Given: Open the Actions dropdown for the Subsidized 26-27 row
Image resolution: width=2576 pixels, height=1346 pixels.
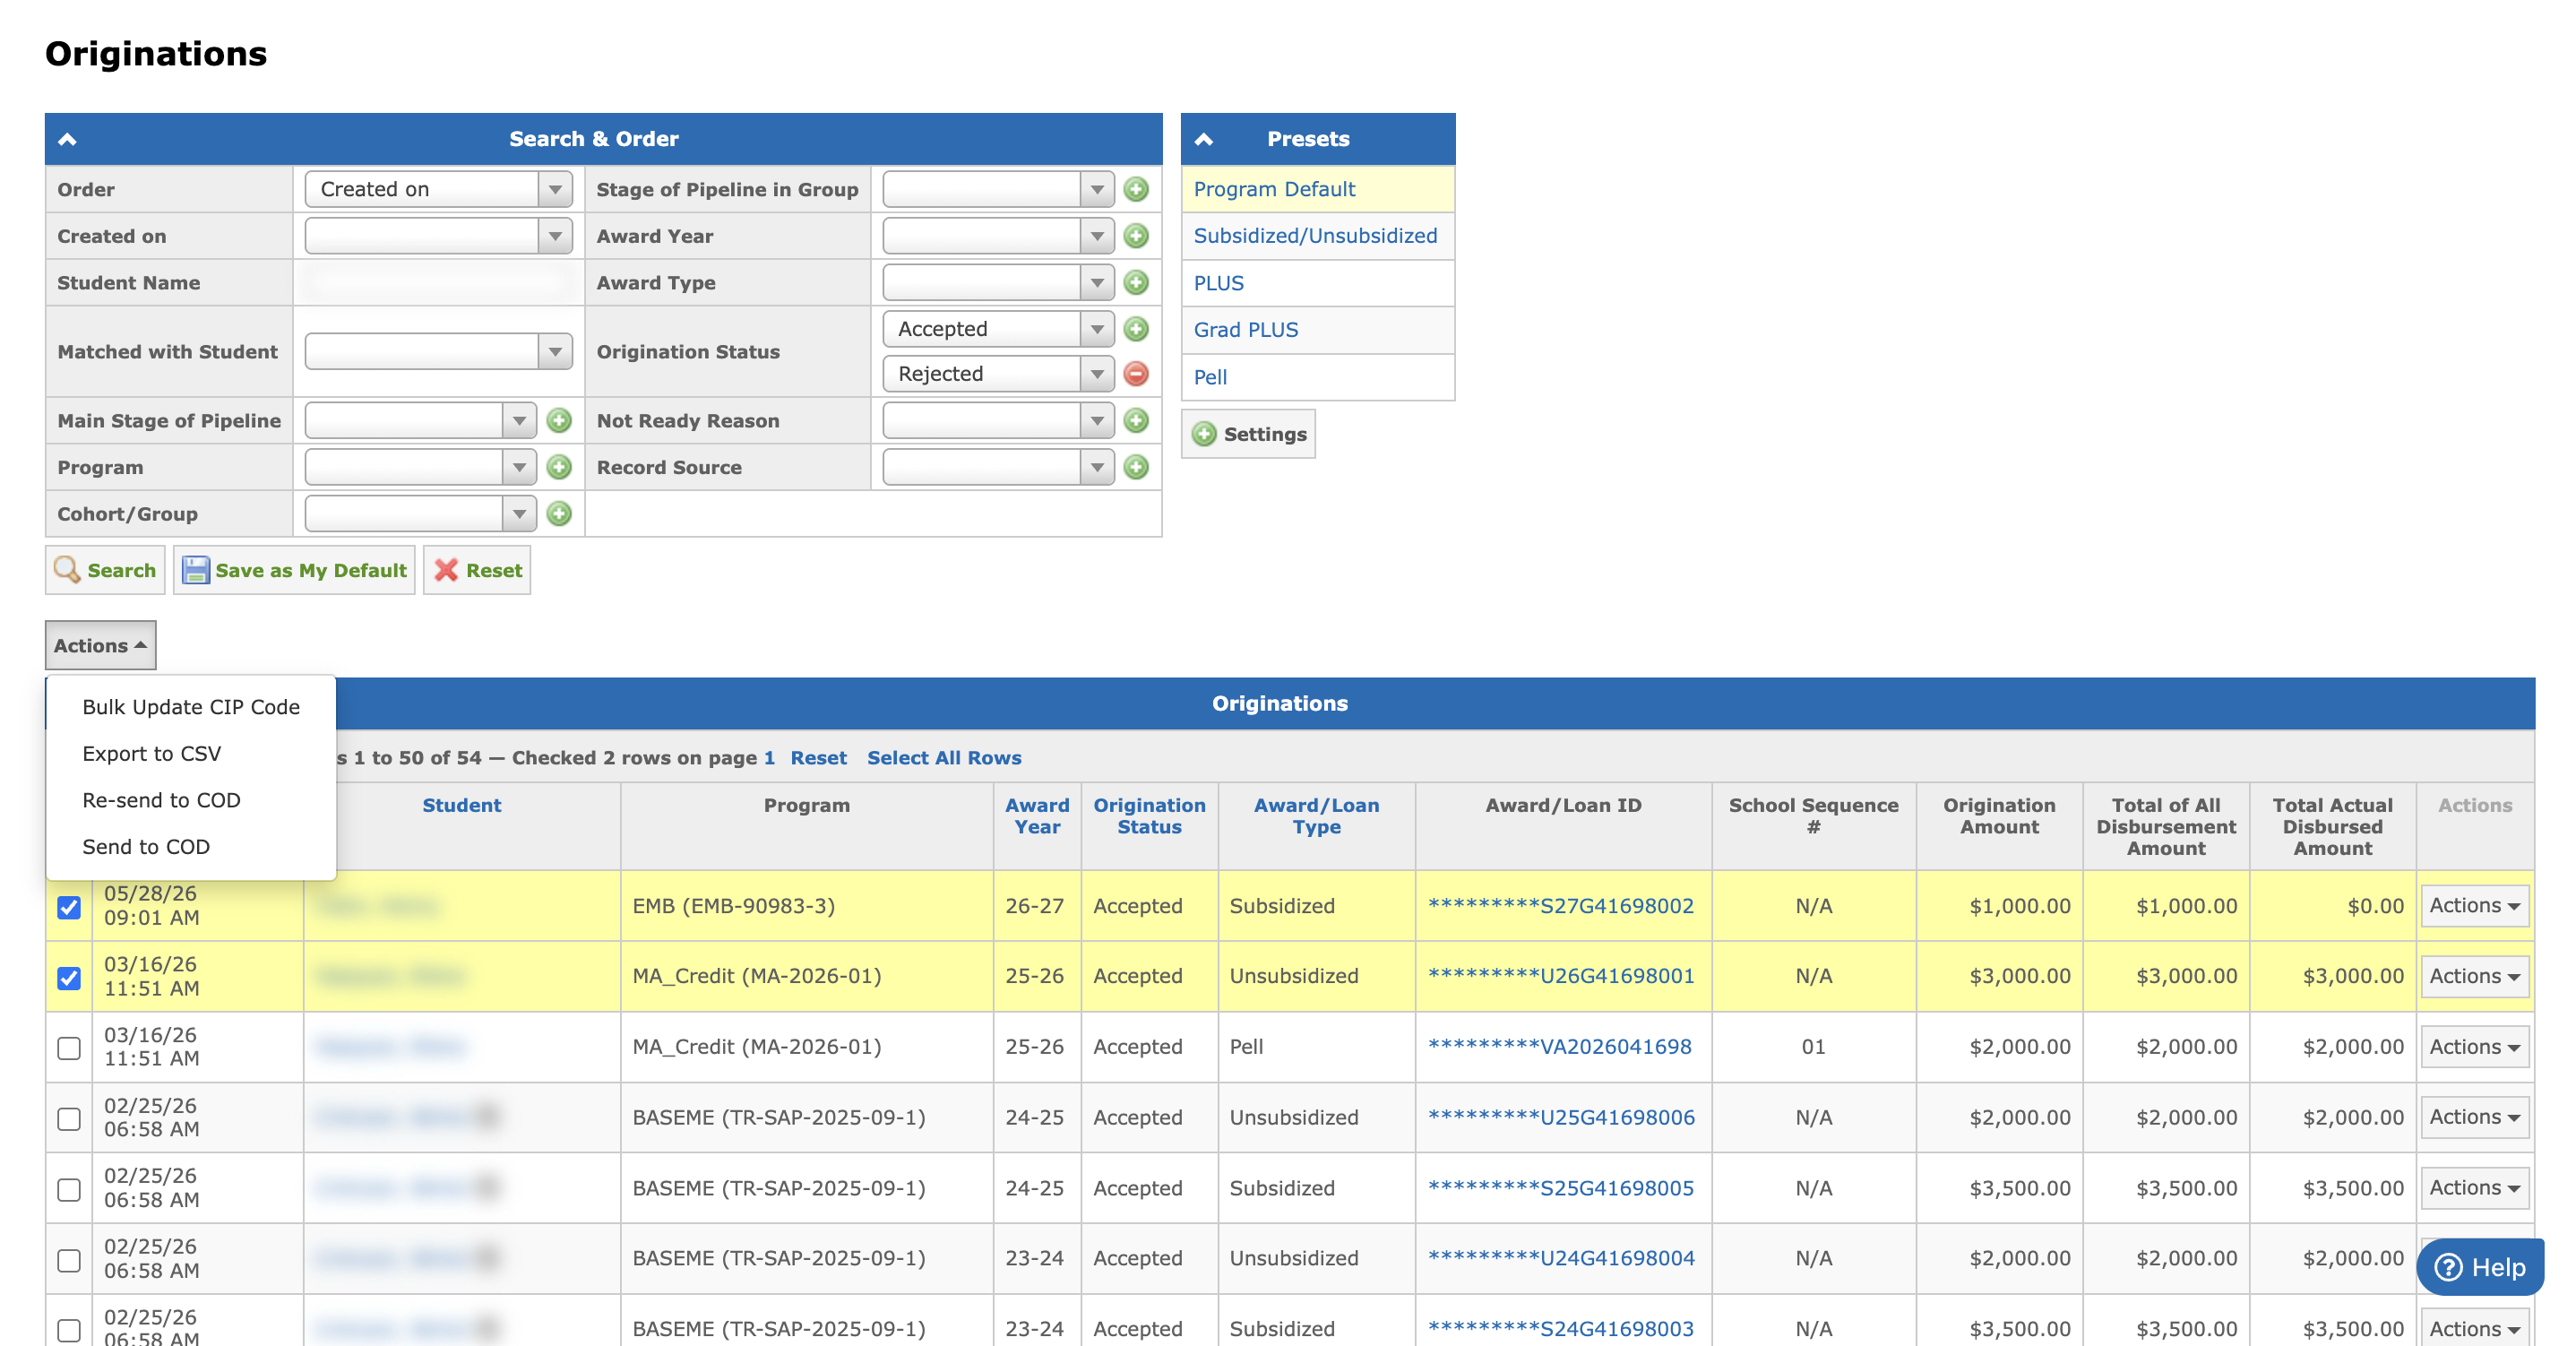Looking at the screenshot, I should [x=2474, y=906].
